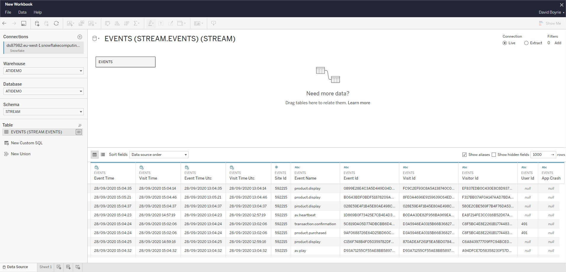The width and height of the screenshot is (566, 272).
Task: Click the Save toolbar icon
Action: click(x=24, y=23)
